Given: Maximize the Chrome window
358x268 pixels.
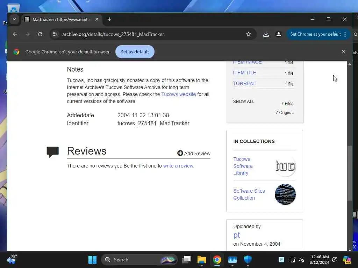Looking at the screenshot, I should pos(329,20).
